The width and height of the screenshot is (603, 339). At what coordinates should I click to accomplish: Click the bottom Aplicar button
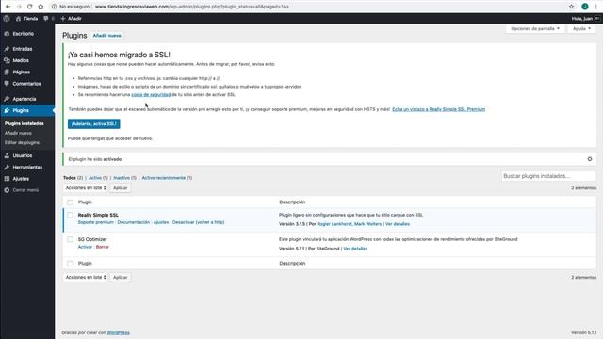coord(120,277)
